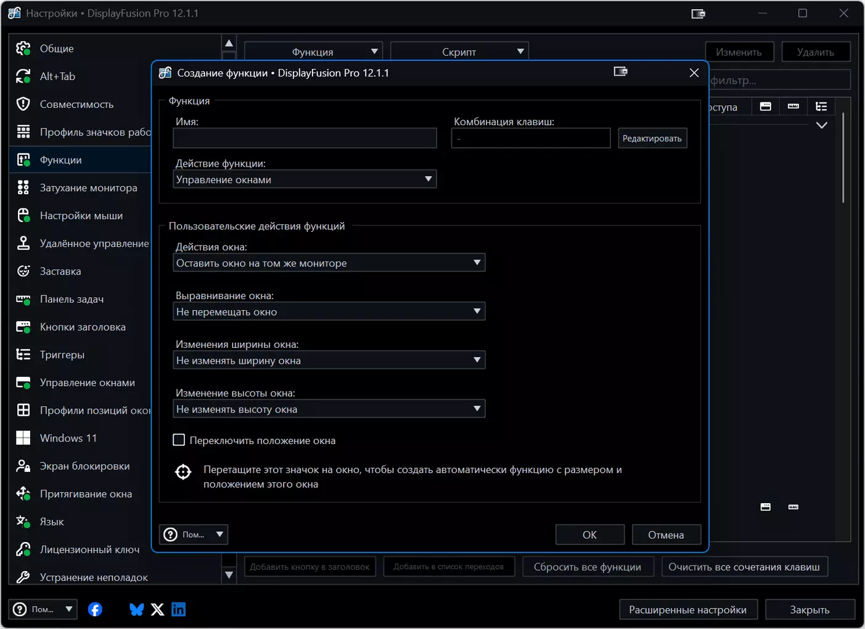This screenshot has height=629, width=865.
Task: Go to Экран блокировки section
Action: pyautogui.click(x=80, y=466)
